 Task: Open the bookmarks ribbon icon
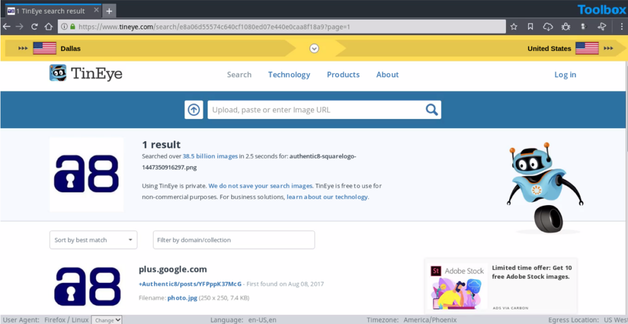click(530, 27)
